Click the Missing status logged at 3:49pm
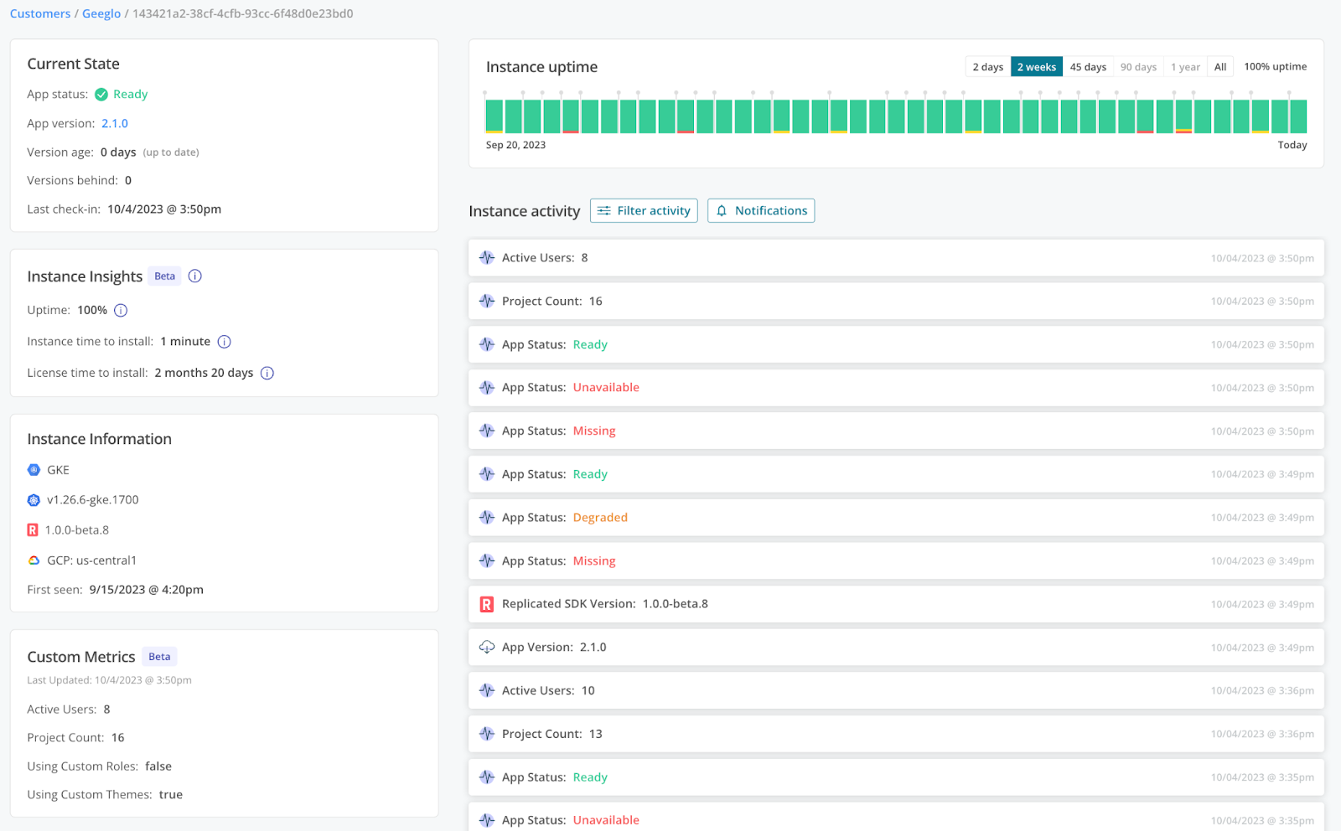This screenshot has height=831, width=1341. pyautogui.click(x=594, y=561)
